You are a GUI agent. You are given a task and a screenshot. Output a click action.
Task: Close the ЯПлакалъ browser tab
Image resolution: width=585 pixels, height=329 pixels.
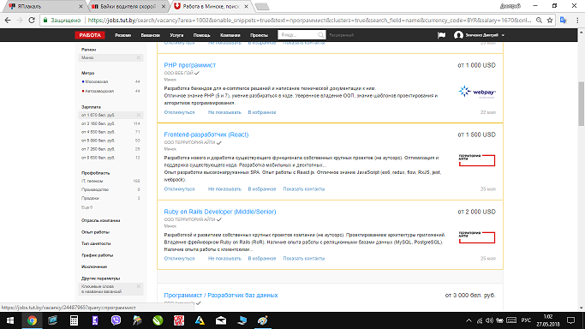[x=81, y=6]
